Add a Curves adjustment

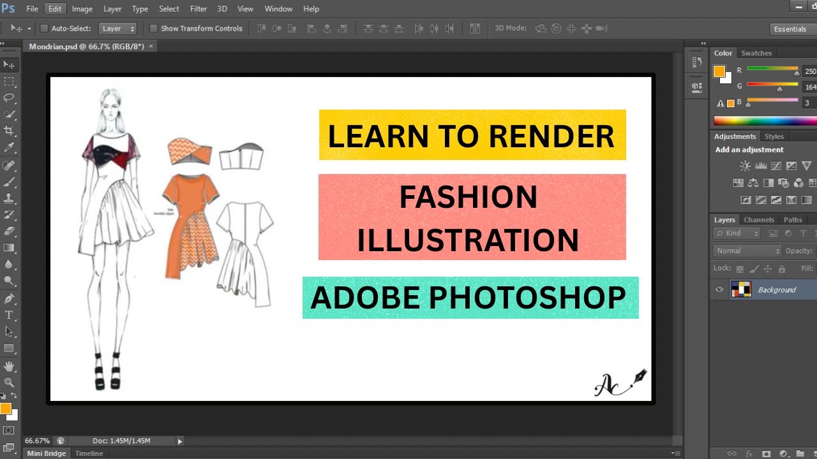(x=776, y=166)
